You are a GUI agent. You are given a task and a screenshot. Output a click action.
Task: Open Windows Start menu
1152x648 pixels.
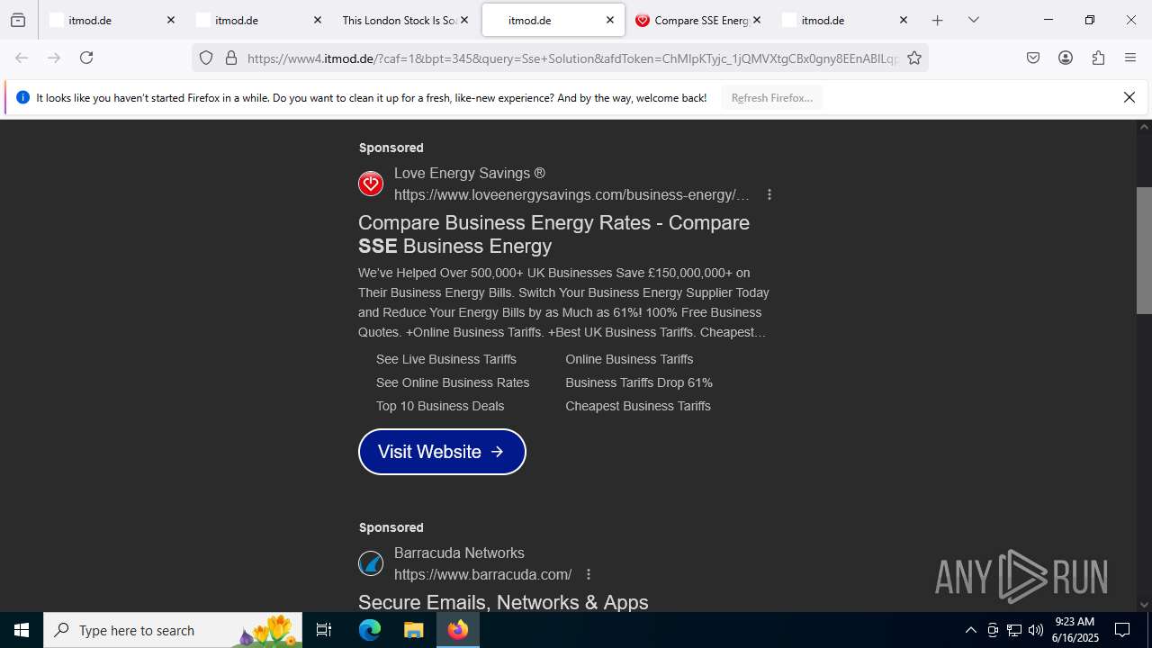pos(22,630)
